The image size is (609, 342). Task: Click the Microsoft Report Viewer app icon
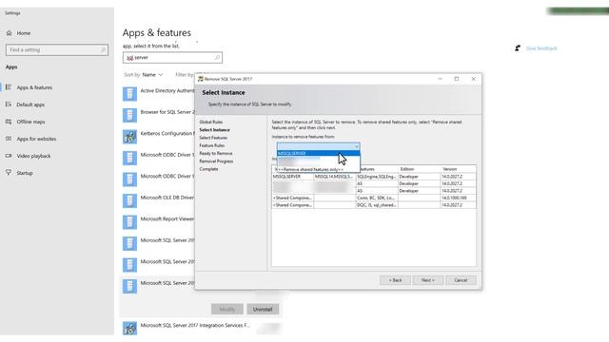[x=129, y=221]
